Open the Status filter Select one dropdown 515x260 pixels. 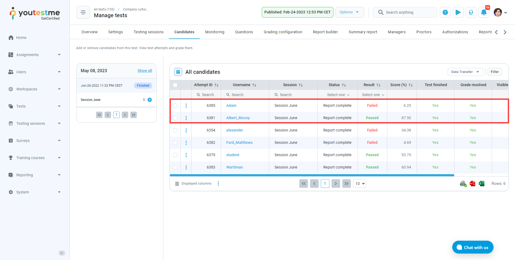coord(338,95)
